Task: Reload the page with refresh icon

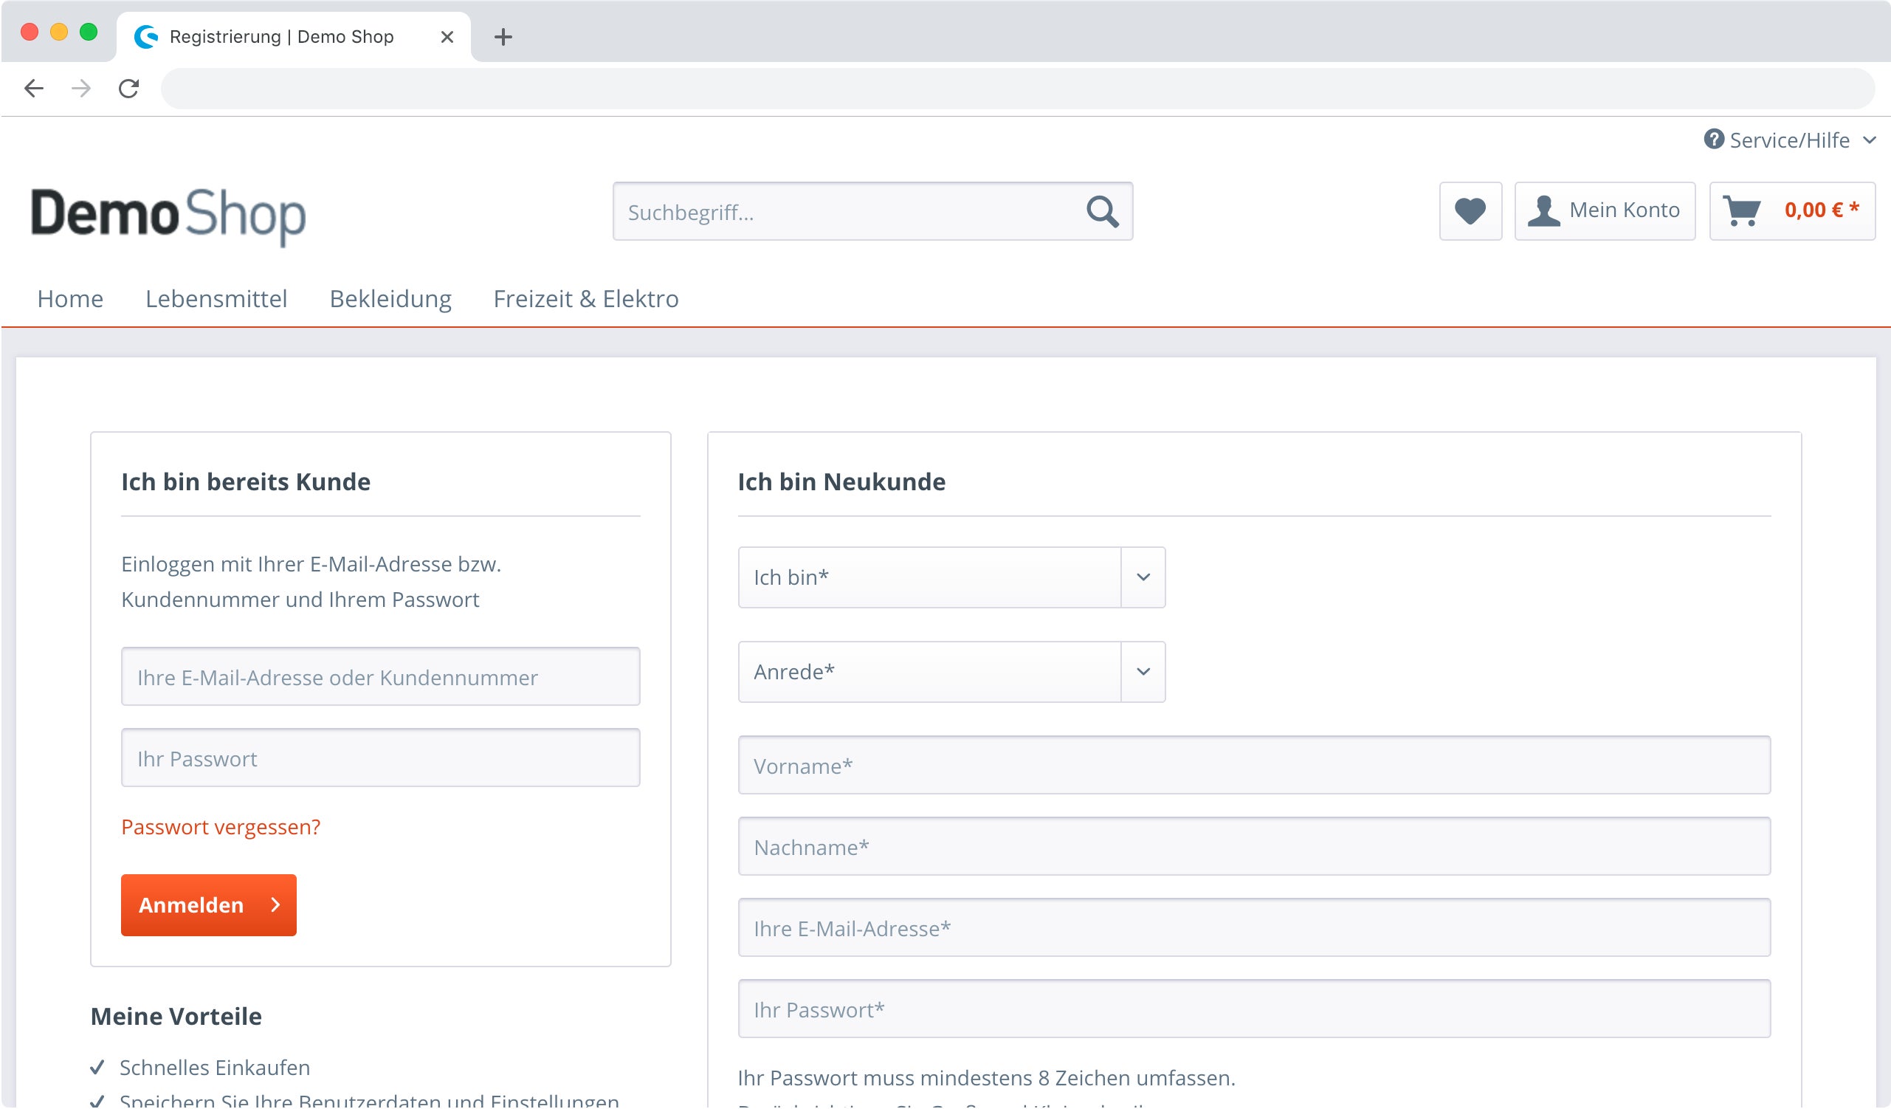Action: 129,89
